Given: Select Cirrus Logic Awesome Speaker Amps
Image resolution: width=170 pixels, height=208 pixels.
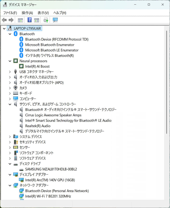Looking at the screenshot, I should click(53, 115).
